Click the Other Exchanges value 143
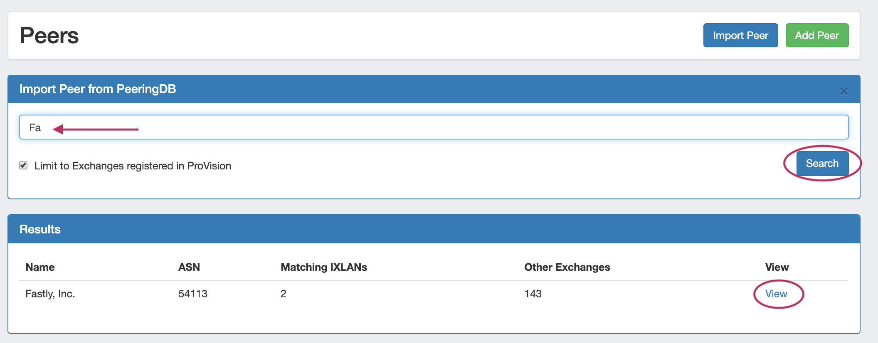This screenshot has height=343, width=878. tap(533, 294)
